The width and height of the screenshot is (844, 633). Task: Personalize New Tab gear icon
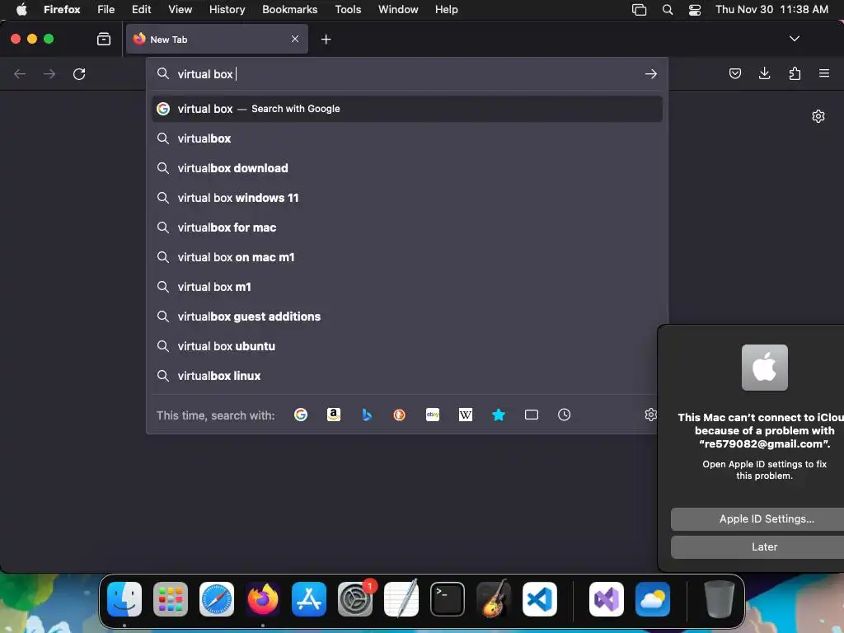[x=818, y=116]
